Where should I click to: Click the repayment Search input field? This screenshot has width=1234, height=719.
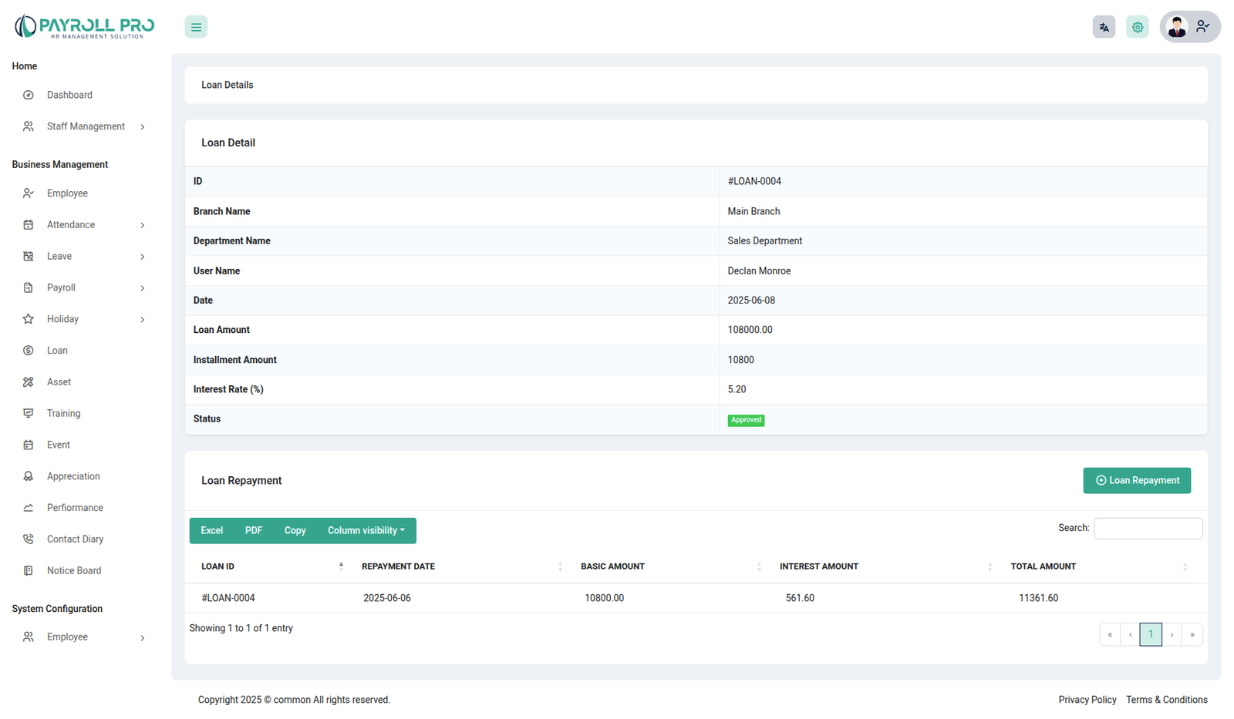[x=1148, y=529]
